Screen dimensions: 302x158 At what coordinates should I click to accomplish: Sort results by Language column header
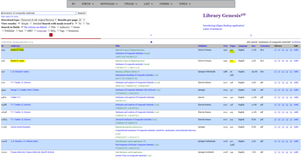243,46
